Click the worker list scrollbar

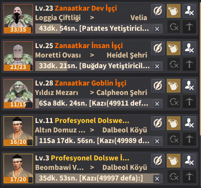[200, 68]
